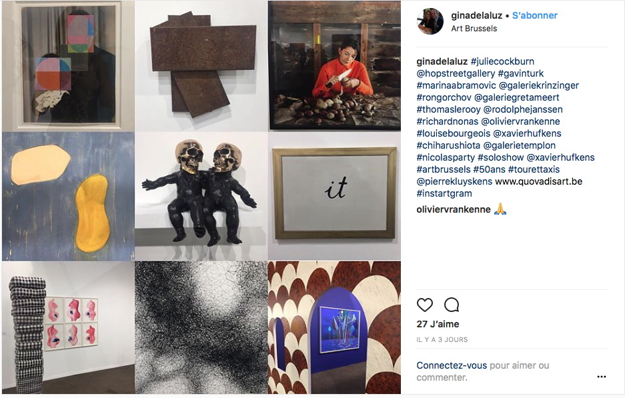Image resolution: width=625 pixels, height=398 pixels.
Task: Click the Connectez-vous login link
Action: coord(452,365)
